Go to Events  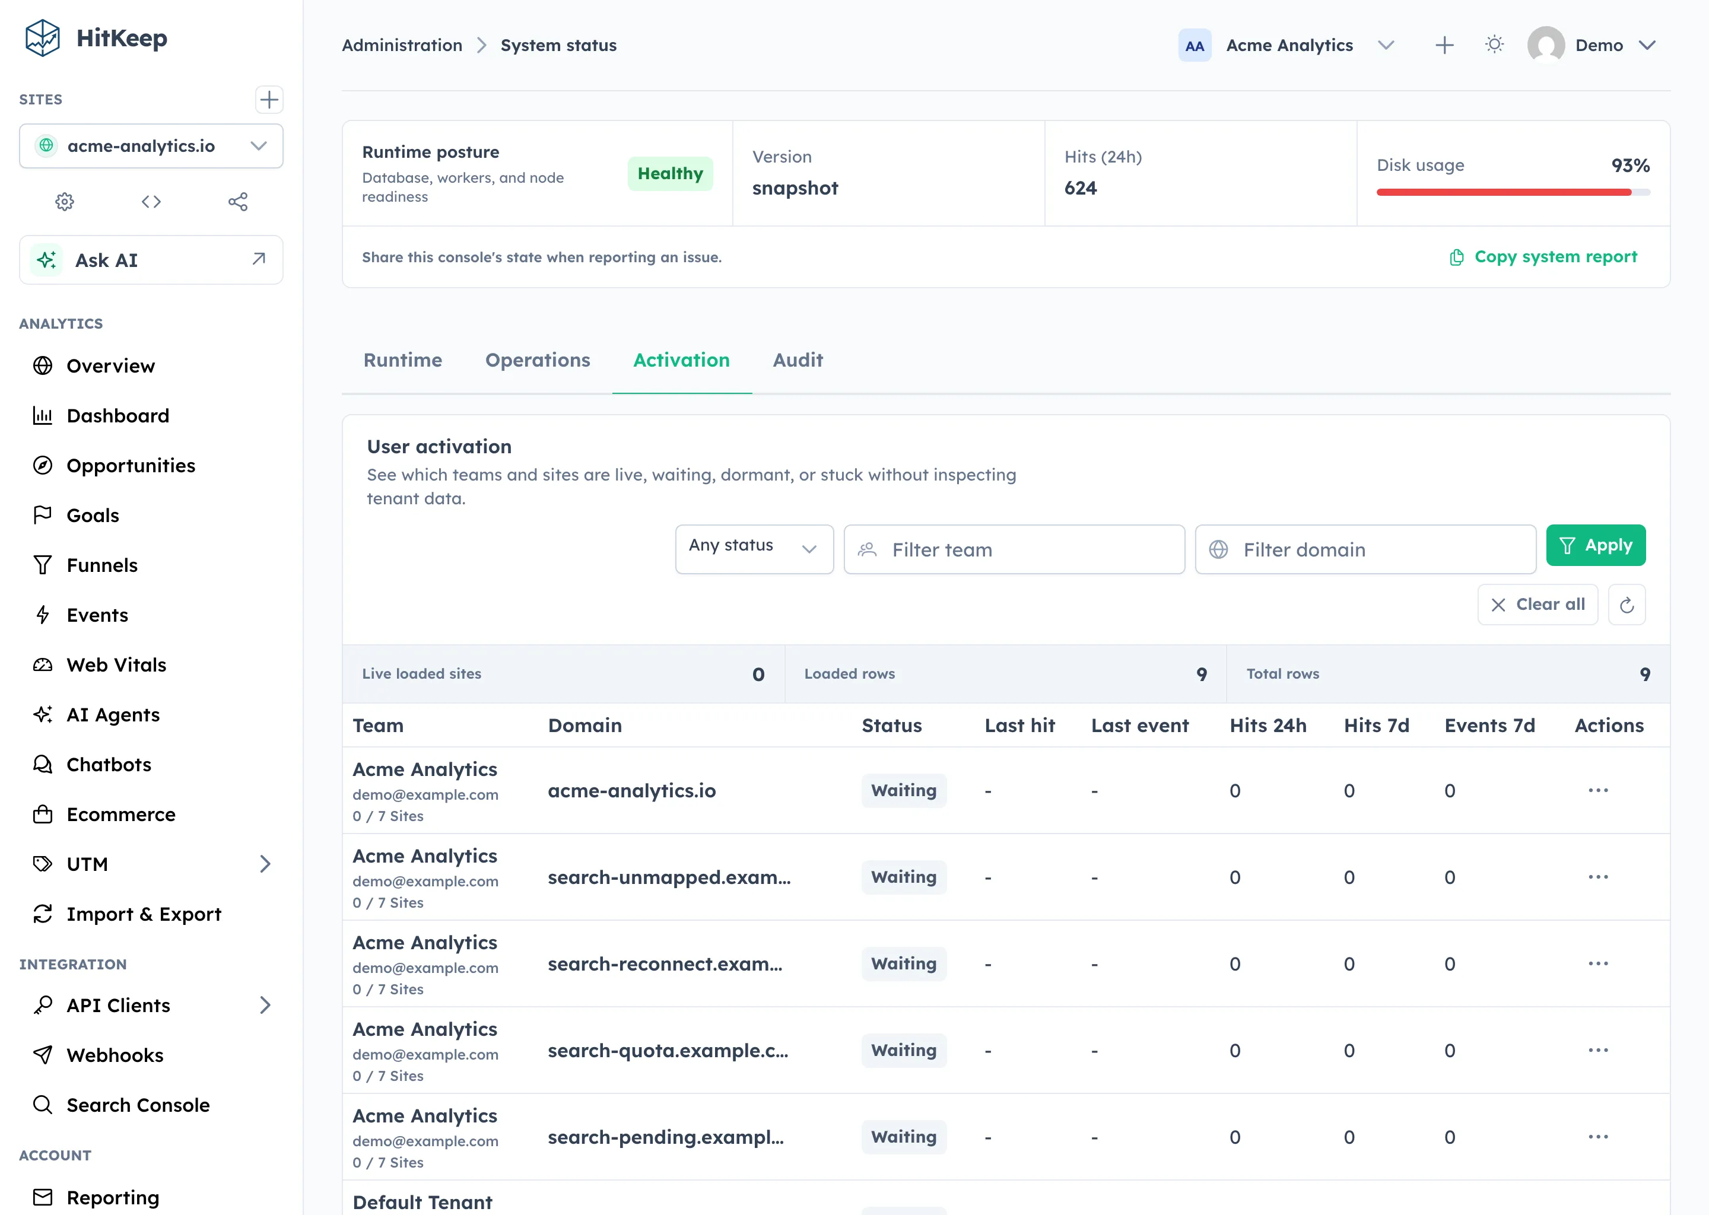[97, 615]
